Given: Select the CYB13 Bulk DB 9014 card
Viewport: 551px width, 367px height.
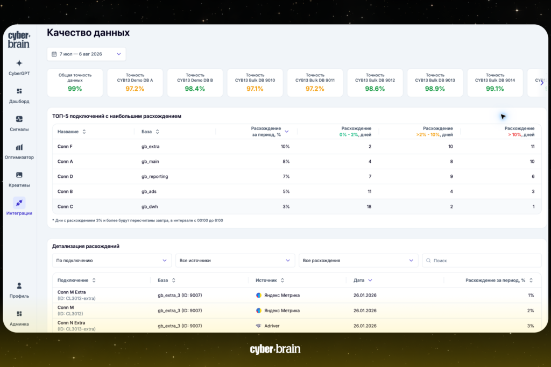Looking at the screenshot, I should pyautogui.click(x=495, y=83).
